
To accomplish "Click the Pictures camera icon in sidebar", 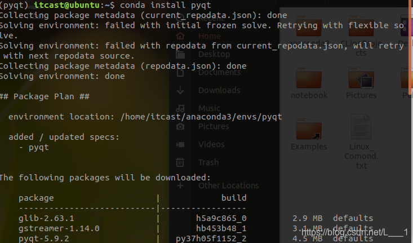I will [180, 126].
